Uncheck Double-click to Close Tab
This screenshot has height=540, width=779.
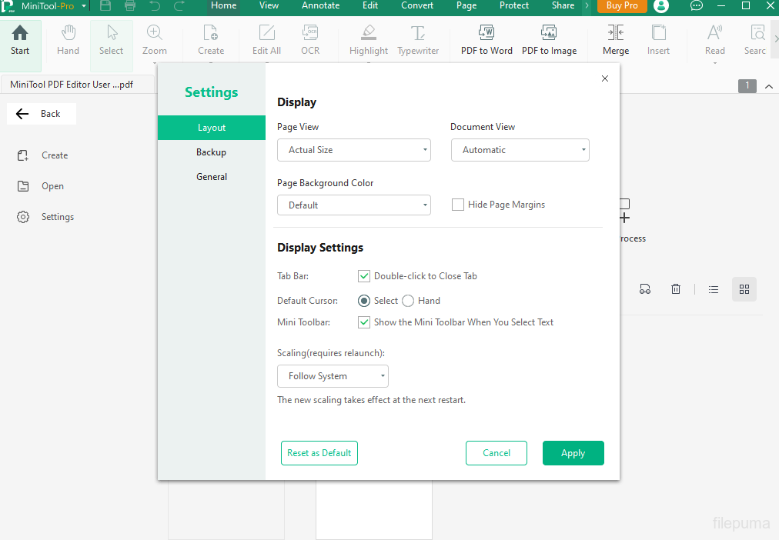pyautogui.click(x=364, y=276)
